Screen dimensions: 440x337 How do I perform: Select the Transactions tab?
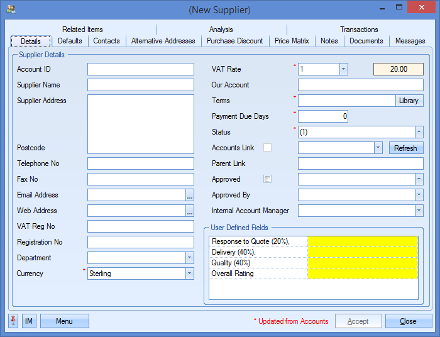point(359,30)
